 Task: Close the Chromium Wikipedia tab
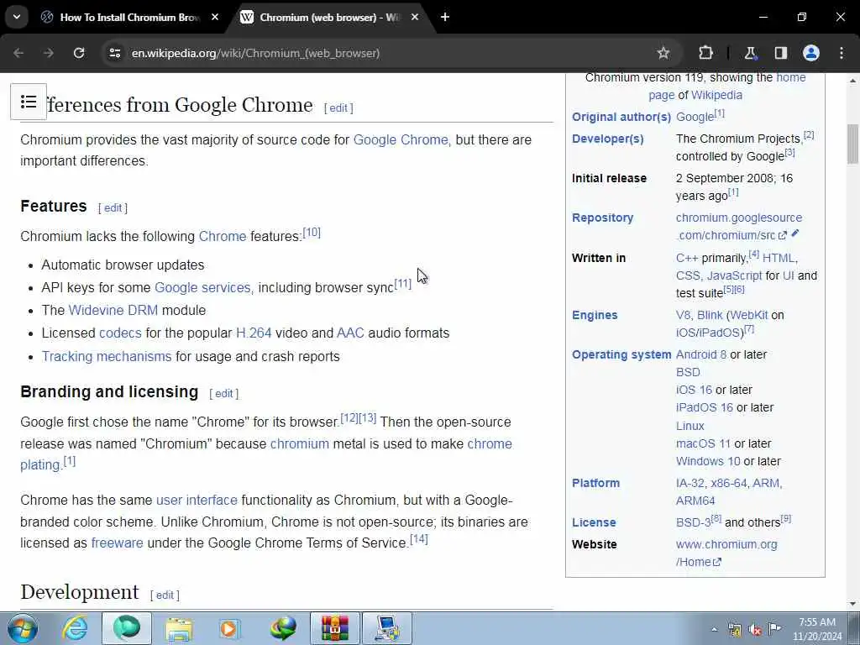tap(415, 17)
